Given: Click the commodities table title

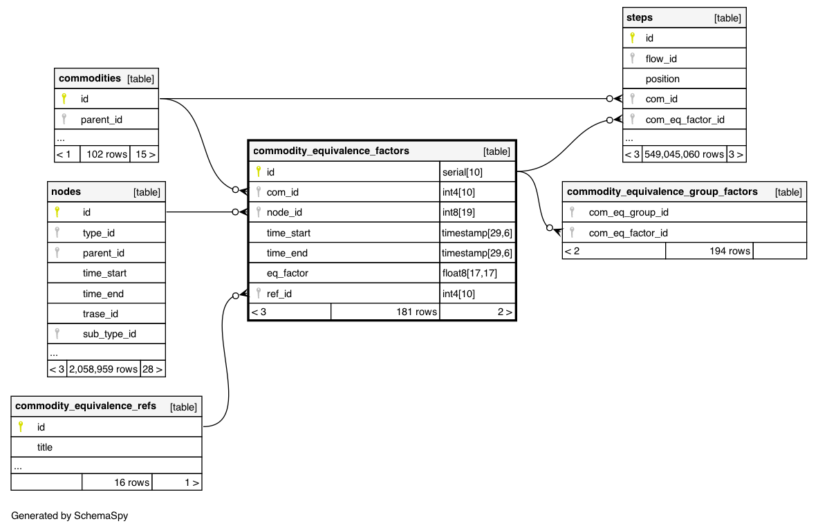Looking at the screenshot, I should click(x=89, y=78).
